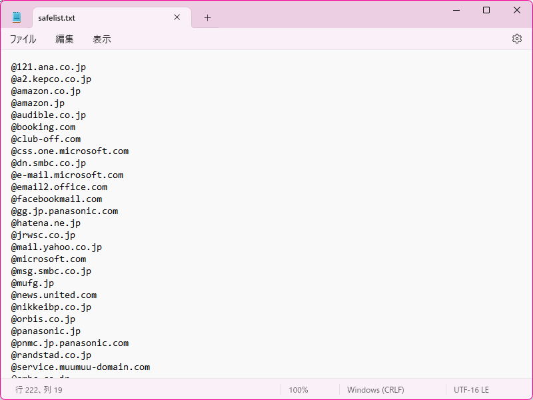The width and height of the screenshot is (533, 400).
Task: Click the 100% zoom level in status bar
Action: 298,390
